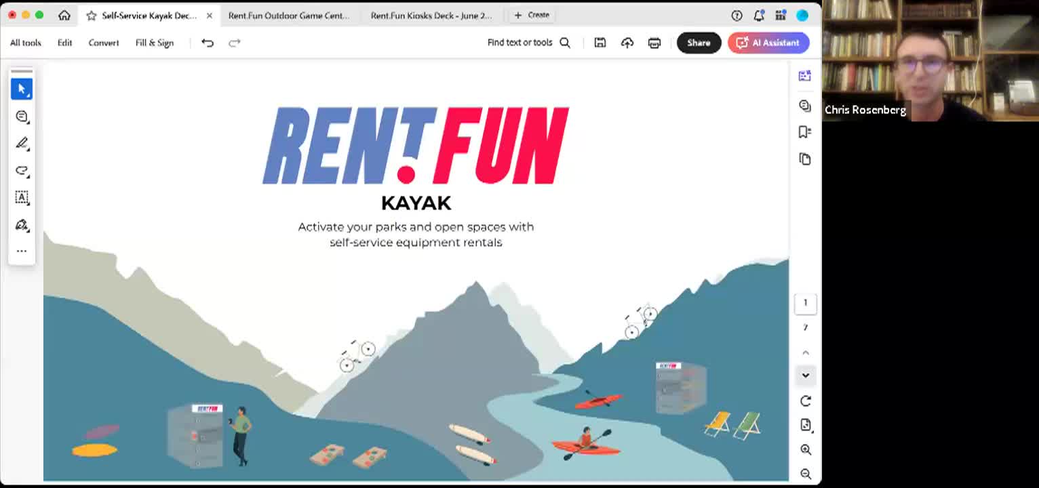Screen dimensions: 1039x488
Task: Close the Self-Service Kayak Deck tab
Action: click(x=209, y=15)
